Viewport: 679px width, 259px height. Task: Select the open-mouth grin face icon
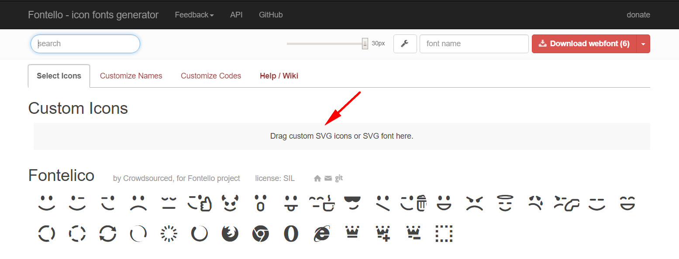click(444, 203)
